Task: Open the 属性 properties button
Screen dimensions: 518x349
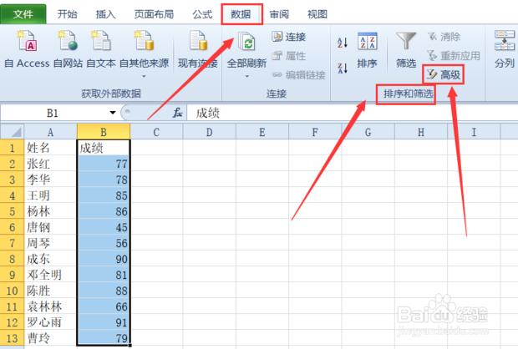Action: [x=289, y=56]
